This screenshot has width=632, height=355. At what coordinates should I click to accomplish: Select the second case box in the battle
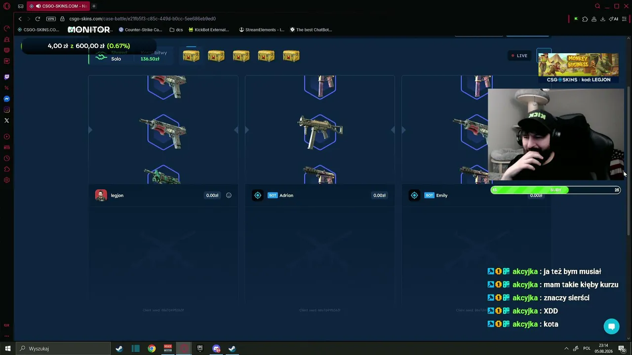pyautogui.click(x=216, y=56)
